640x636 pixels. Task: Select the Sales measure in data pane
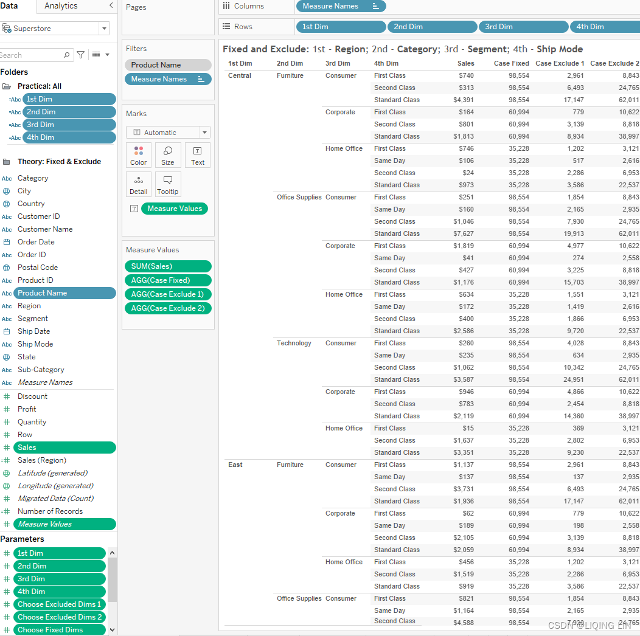click(x=64, y=448)
